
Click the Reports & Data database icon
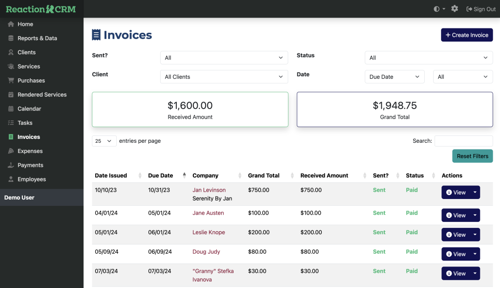(x=11, y=38)
